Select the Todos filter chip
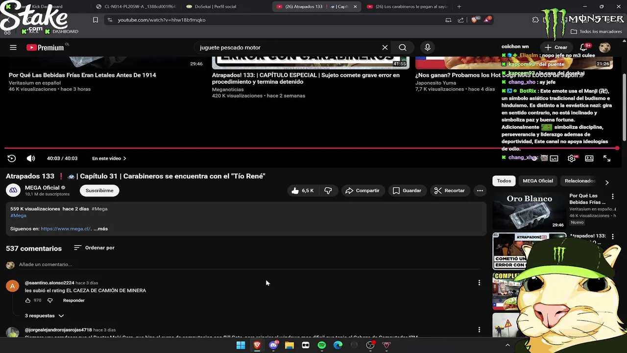 (504, 181)
